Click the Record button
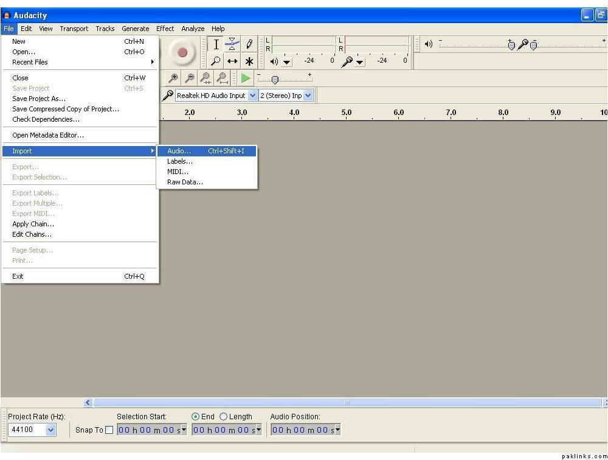608x460 pixels. pyautogui.click(x=182, y=52)
